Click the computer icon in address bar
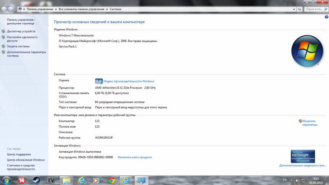The width and height of the screenshot is (329, 185). pyautogui.click(x=20, y=9)
